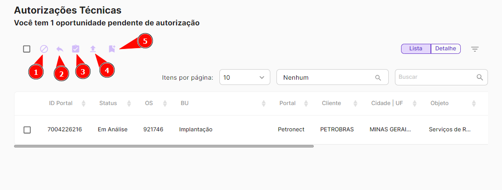The image size is (502, 190).
Task: Check the row for ID 7004226216
Action: pos(27,130)
